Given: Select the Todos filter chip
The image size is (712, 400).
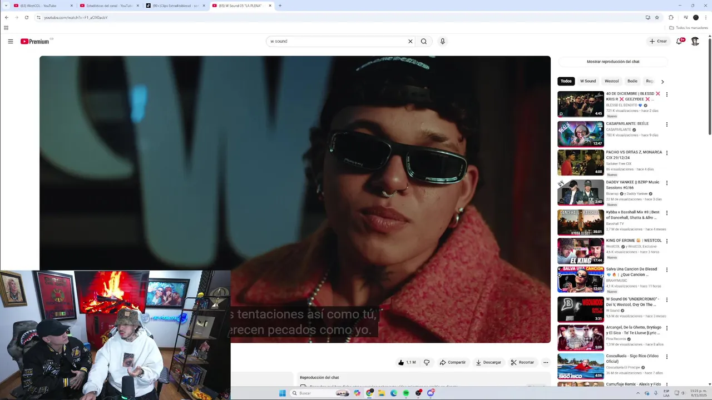Looking at the screenshot, I should point(566,81).
